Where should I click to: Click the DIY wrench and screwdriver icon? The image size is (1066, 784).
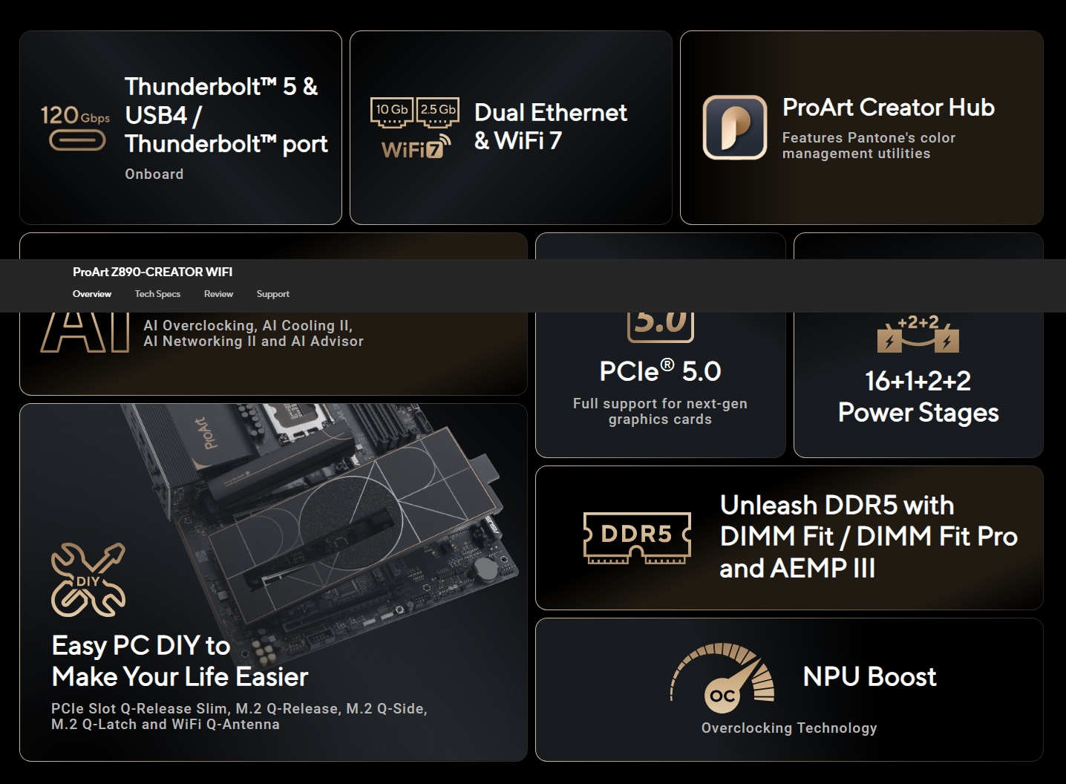point(88,580)
